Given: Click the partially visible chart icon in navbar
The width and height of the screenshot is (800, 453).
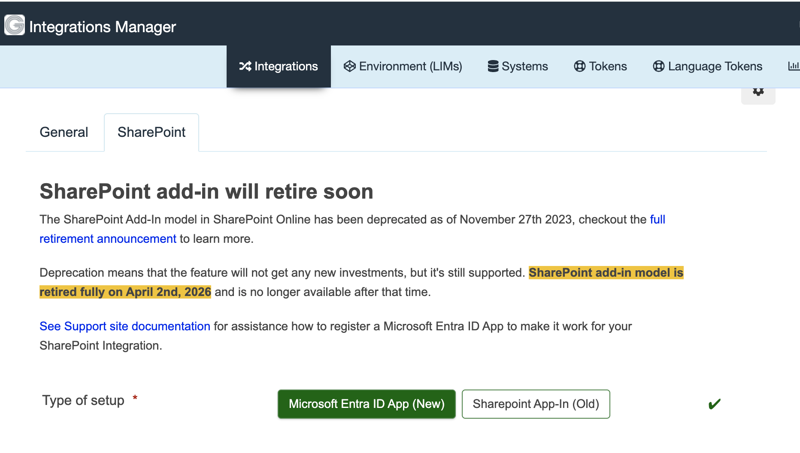Looking at the screenshot, I should pos(794,66).
